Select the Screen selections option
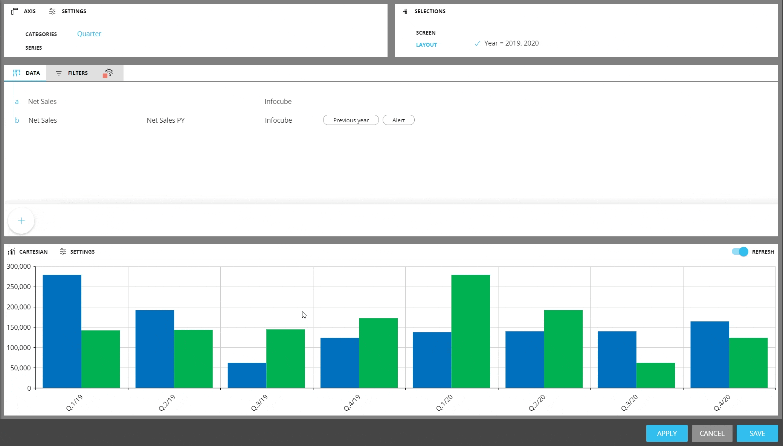Image resolution: width=783 pixels, height=446 pixels. click(426, 33)
